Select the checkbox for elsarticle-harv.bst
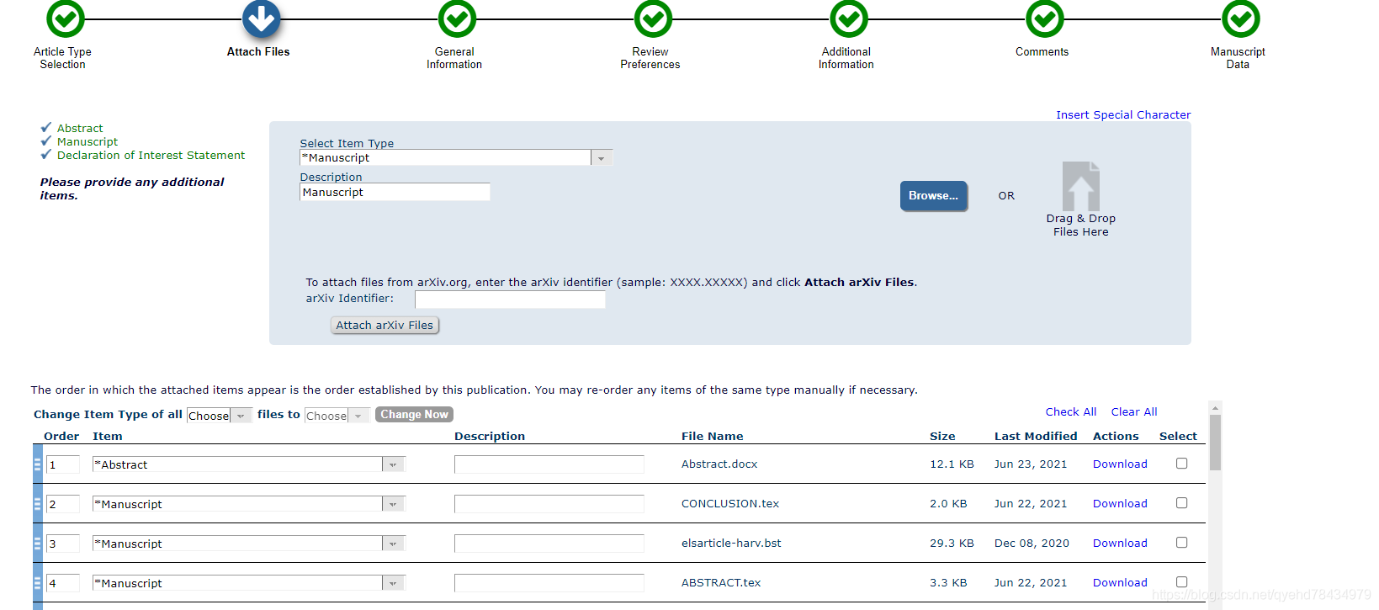 point(1181,543)
